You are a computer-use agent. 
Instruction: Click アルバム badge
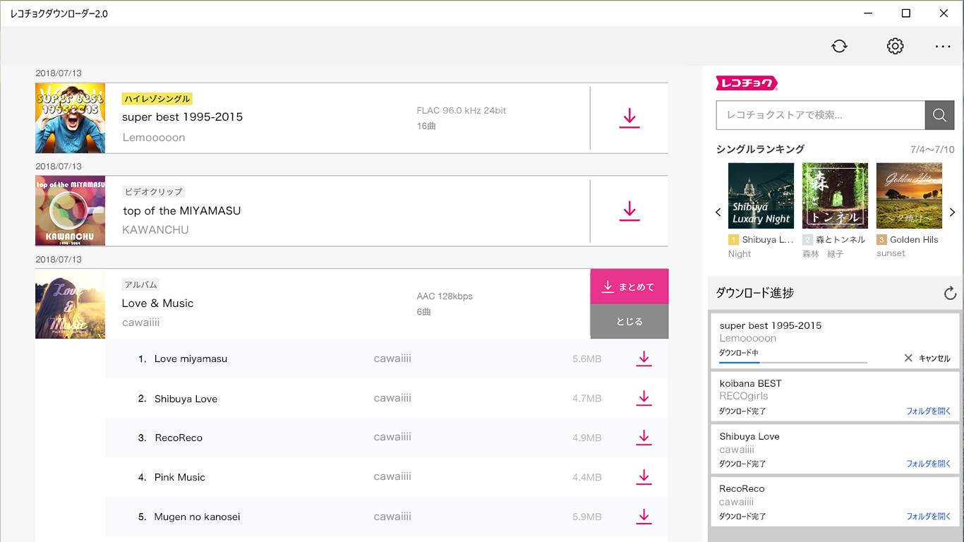click(x=140, y=284)
